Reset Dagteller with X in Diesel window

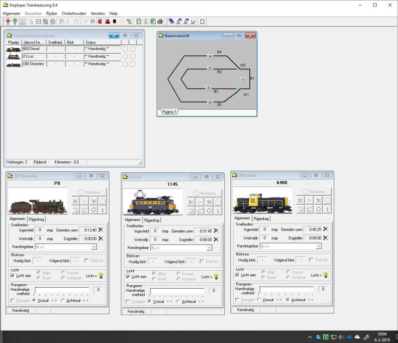pyautogui.click(x=325, y=238)
